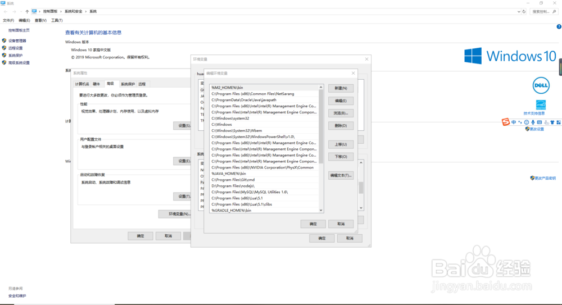
Task: Click 下移(O) move down button
Action: (x=341, y=157)
